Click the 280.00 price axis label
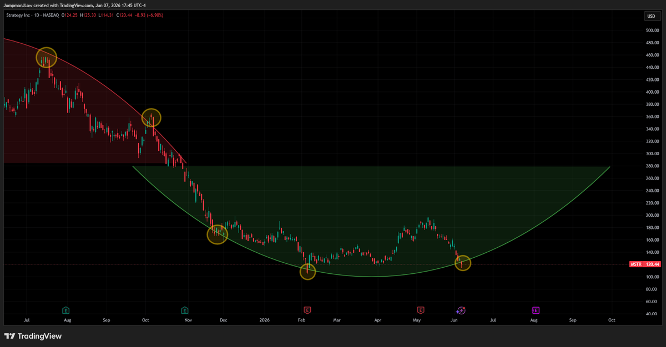 652,166
